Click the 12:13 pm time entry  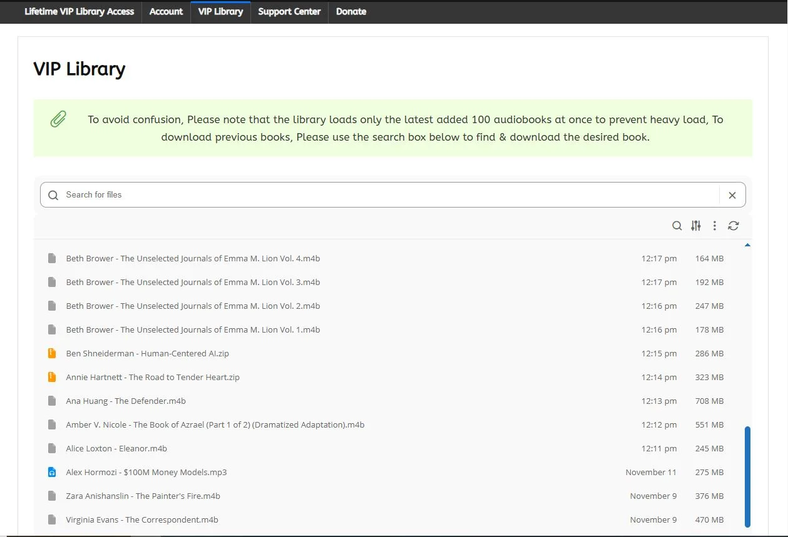pos(659,401)
